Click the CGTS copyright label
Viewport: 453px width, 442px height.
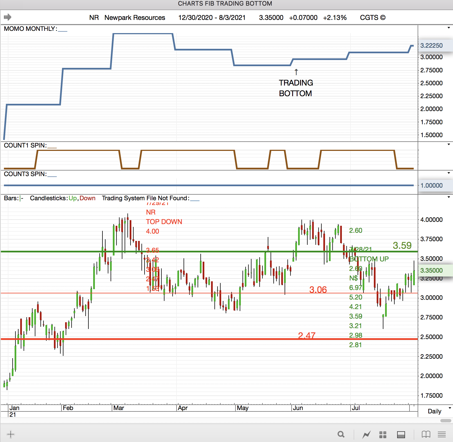[x=373, y=18]
